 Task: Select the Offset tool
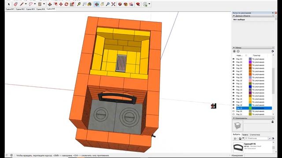(x=56, y=4)
